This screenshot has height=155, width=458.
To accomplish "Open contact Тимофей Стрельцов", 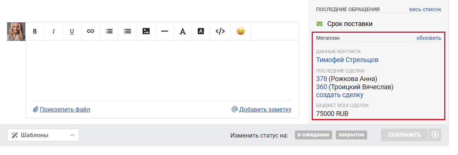I will (x=347, y=59).
